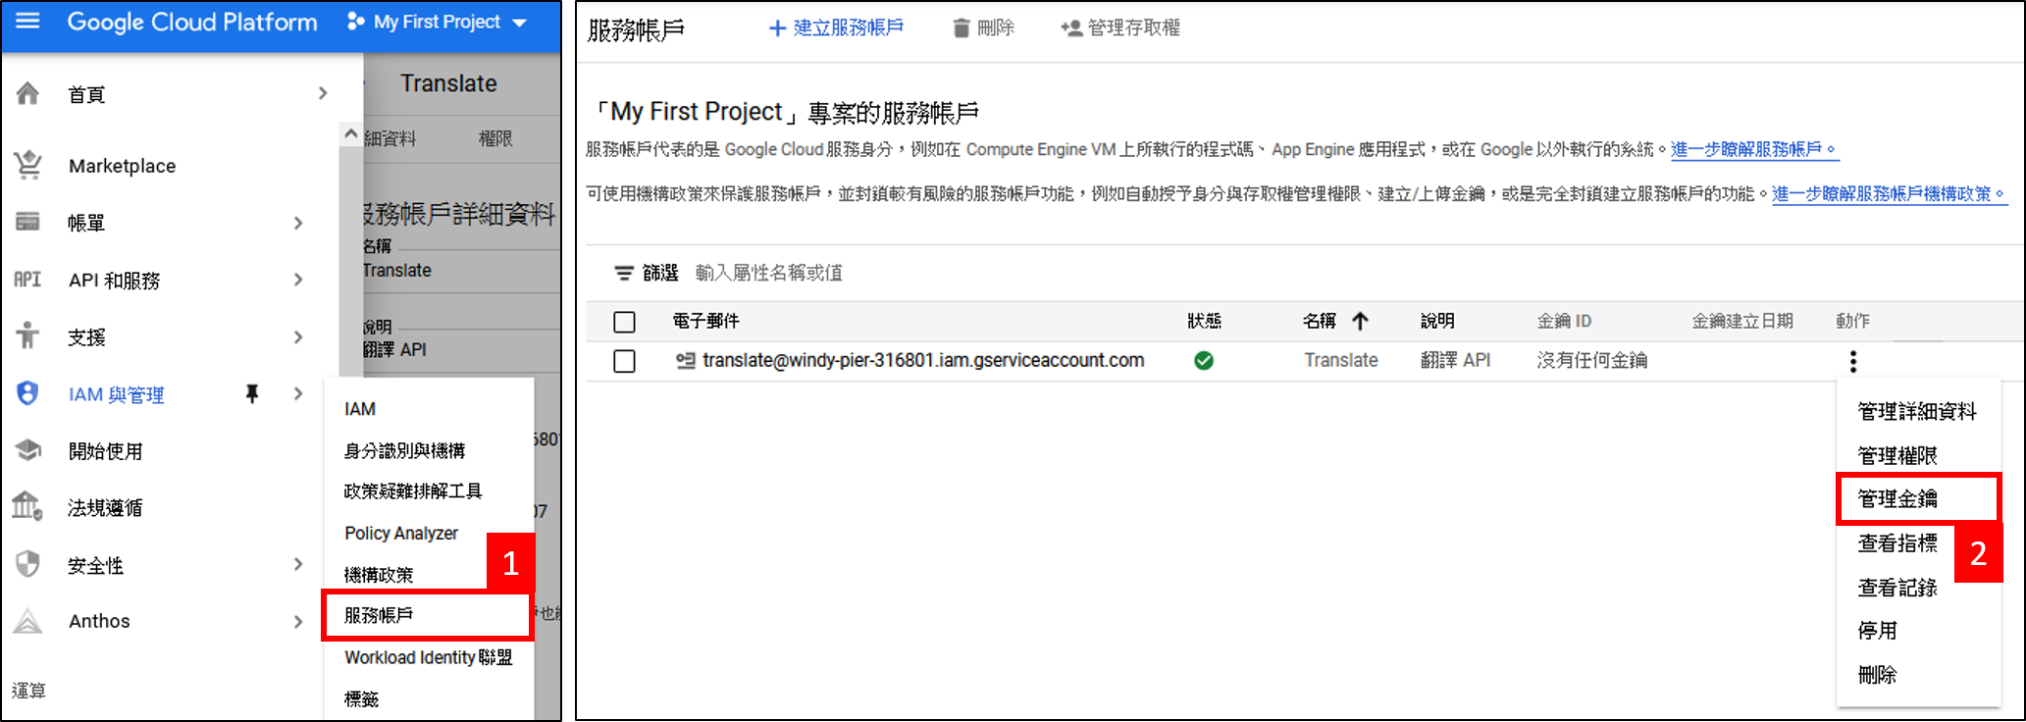Click the API 和服務 API icon
This screenshot has width=2026, height=722.
[x=27, y=280]
